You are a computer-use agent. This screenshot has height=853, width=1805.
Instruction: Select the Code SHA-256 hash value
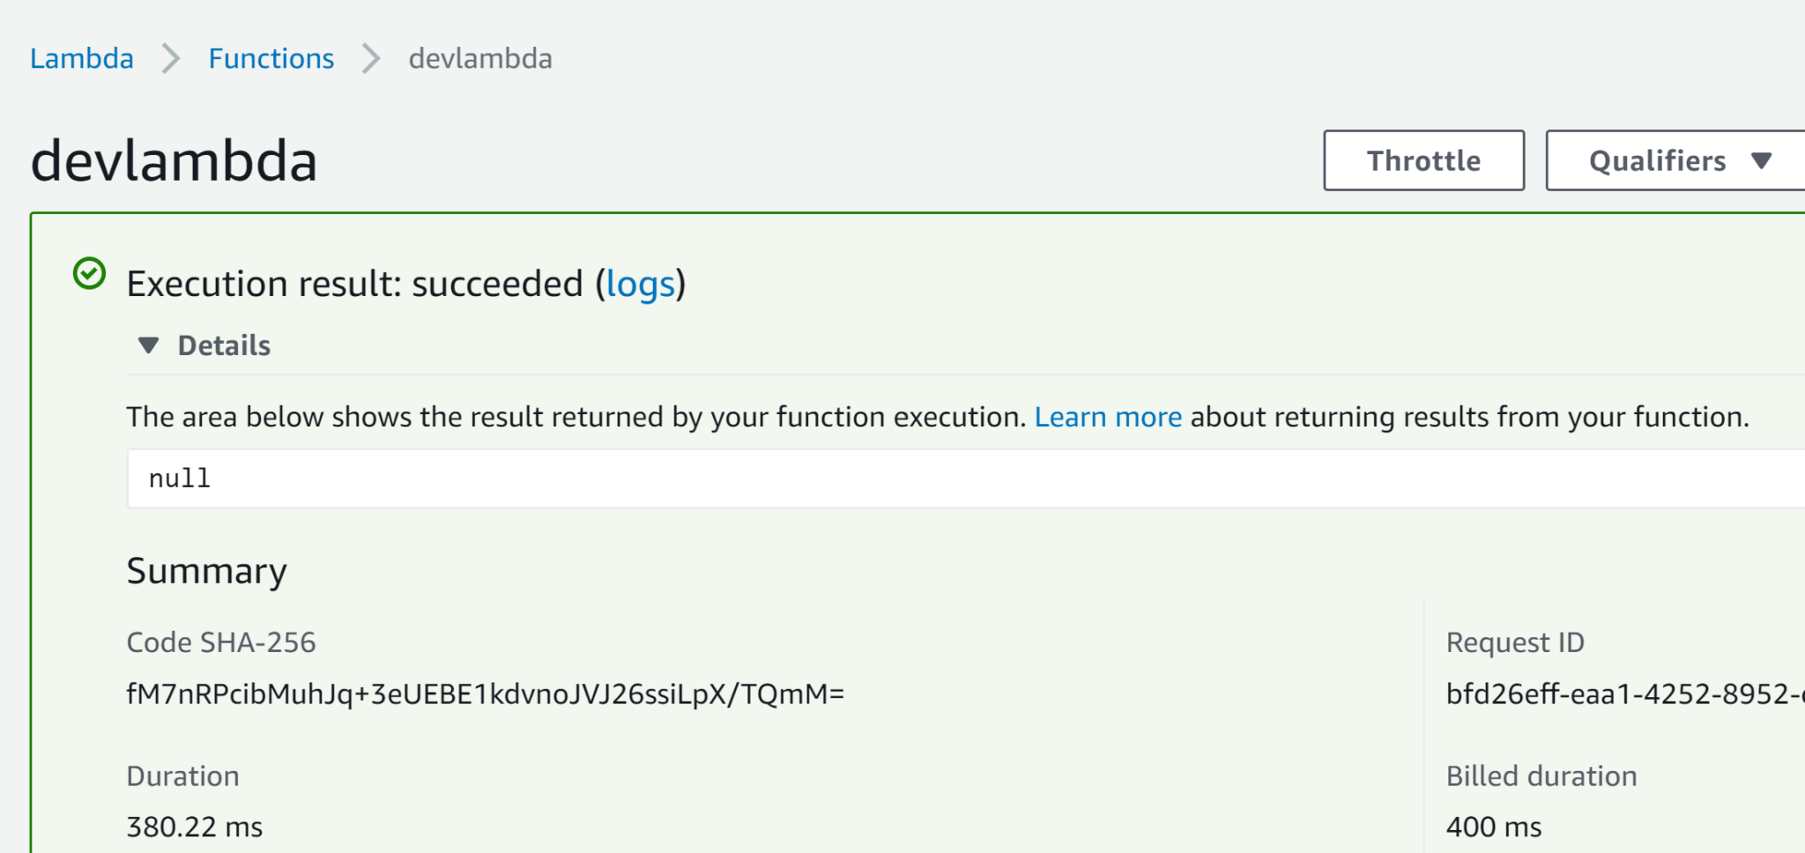click(x=486, y=694)
